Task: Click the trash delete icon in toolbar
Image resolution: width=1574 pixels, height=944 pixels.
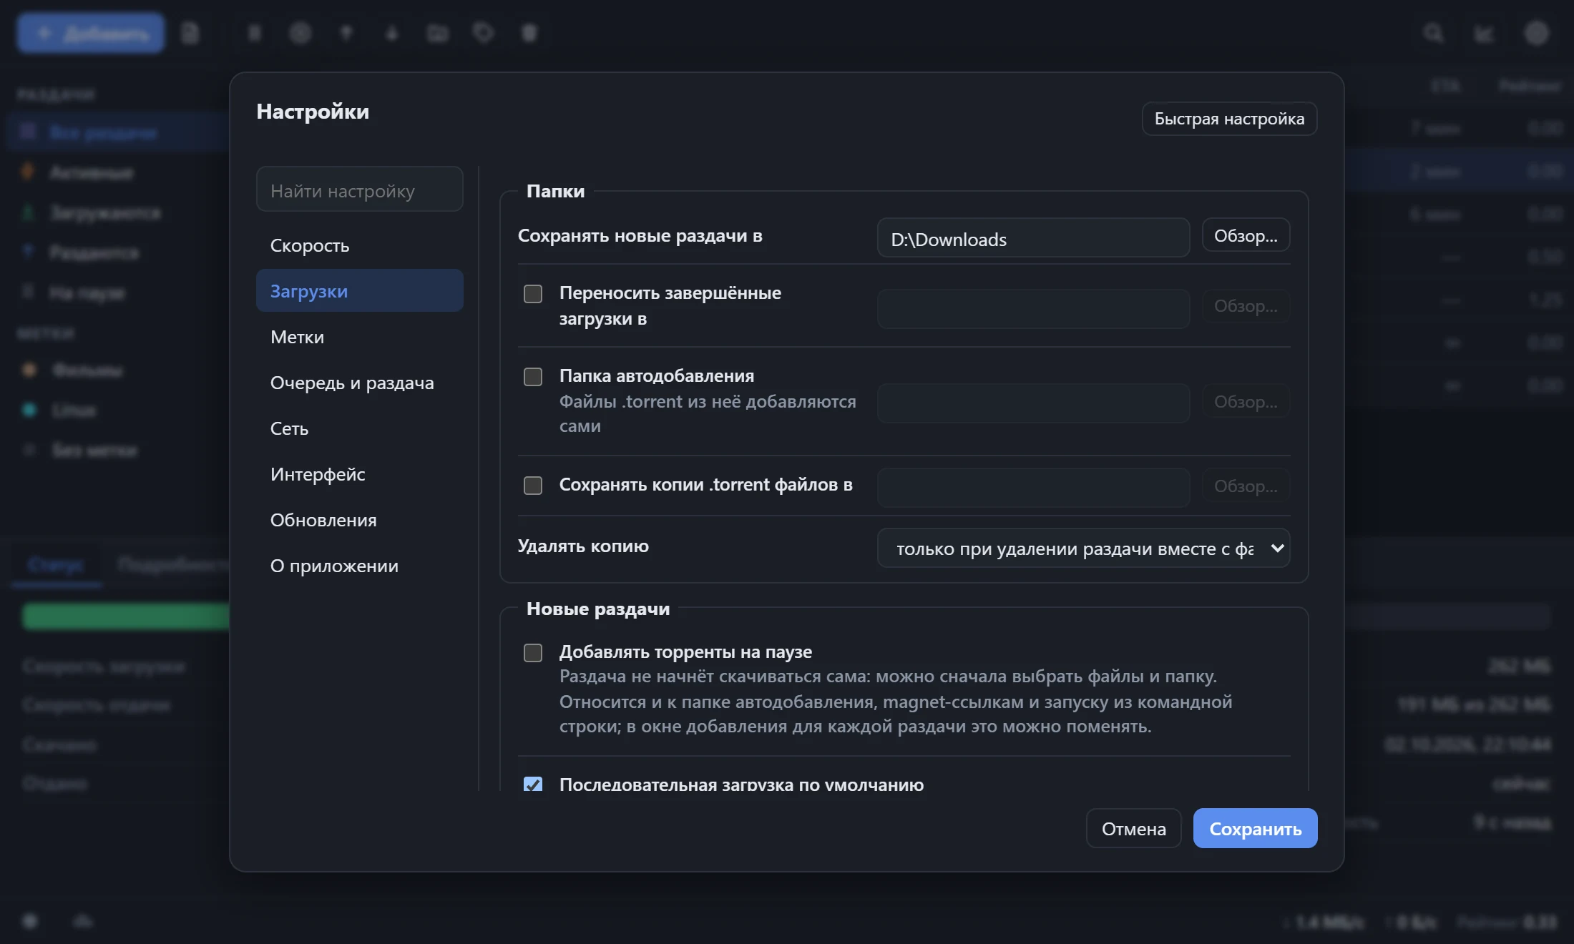Action: 529,33
